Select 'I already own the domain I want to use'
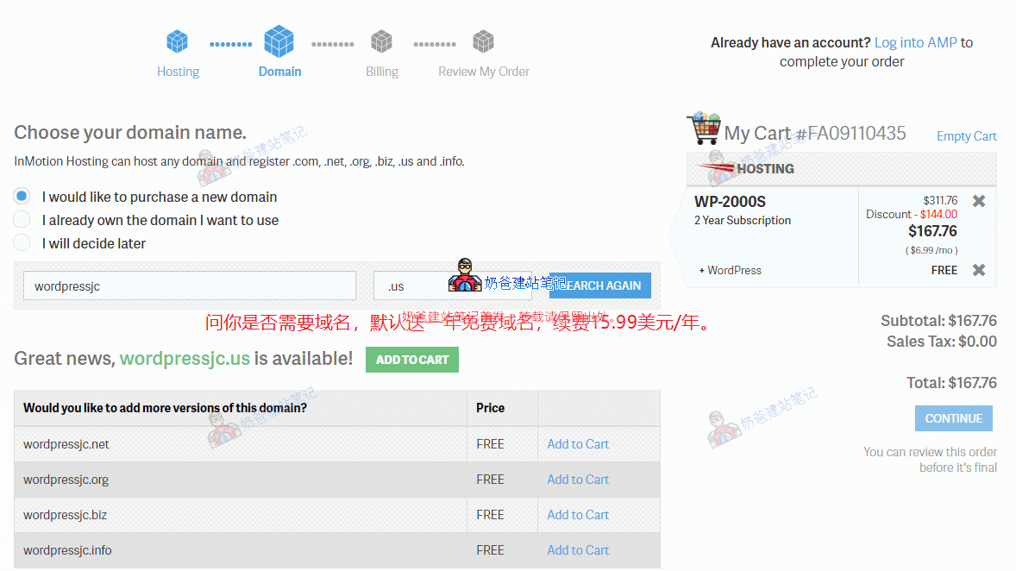The width and height of the screenshot is (1016, 571). pos(21,219)
